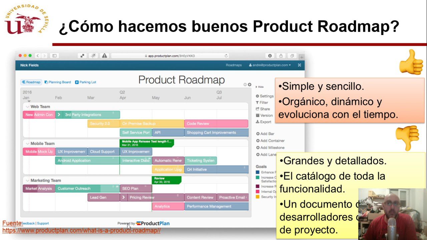Collapse the Mobile Team lane

pos(28,144)
